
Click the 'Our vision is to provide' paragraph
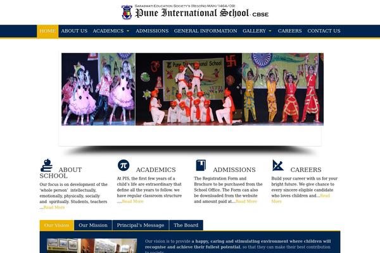pos(237,247)
